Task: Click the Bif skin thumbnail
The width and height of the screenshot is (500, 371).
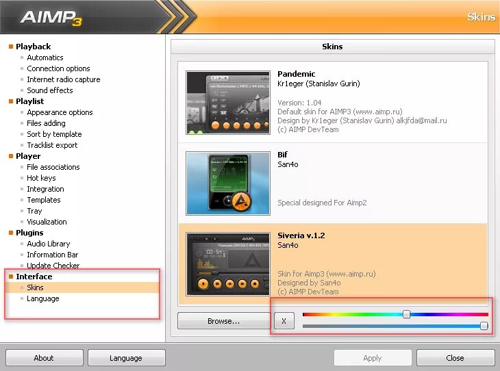Action: [228, 183]
